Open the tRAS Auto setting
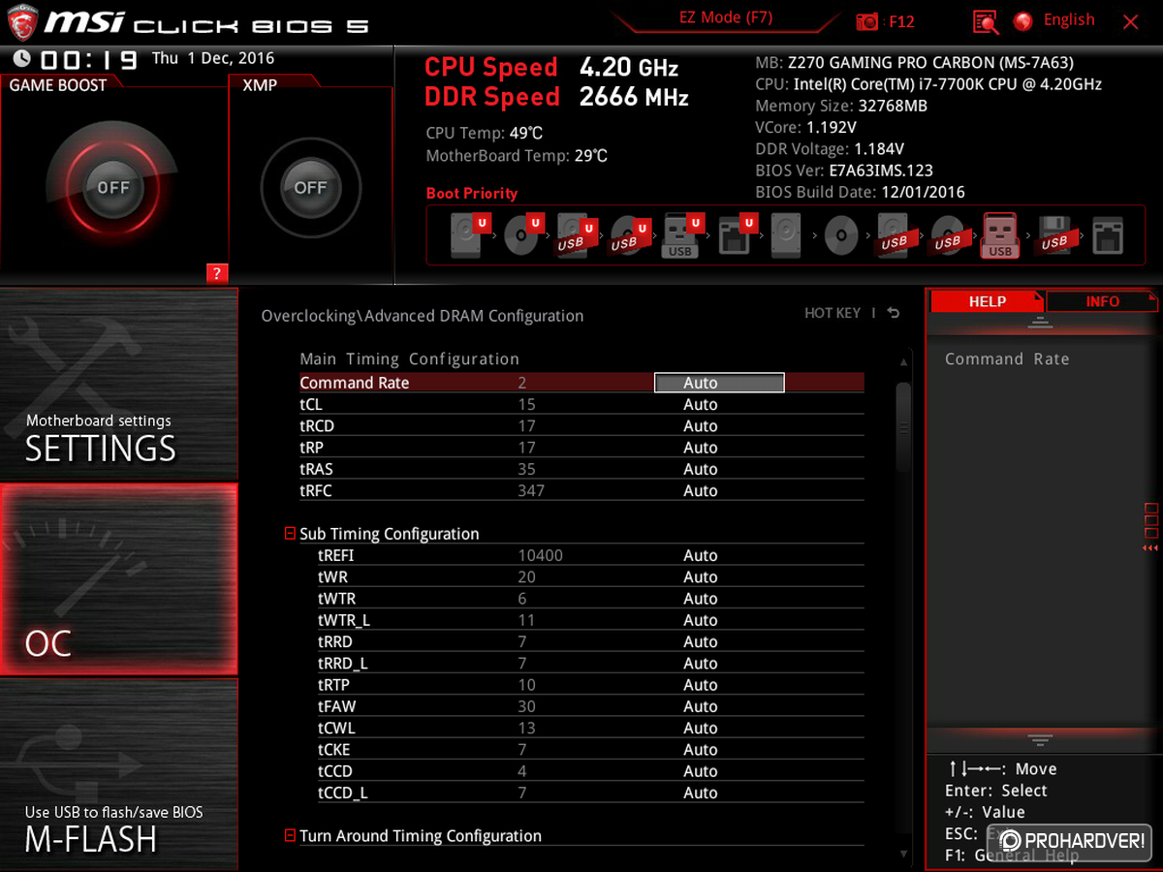 701,469
